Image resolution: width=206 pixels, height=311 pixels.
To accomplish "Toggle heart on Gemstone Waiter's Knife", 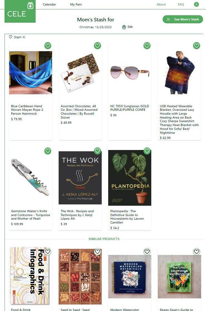I will pyautogui.click(x=48, y=151).
